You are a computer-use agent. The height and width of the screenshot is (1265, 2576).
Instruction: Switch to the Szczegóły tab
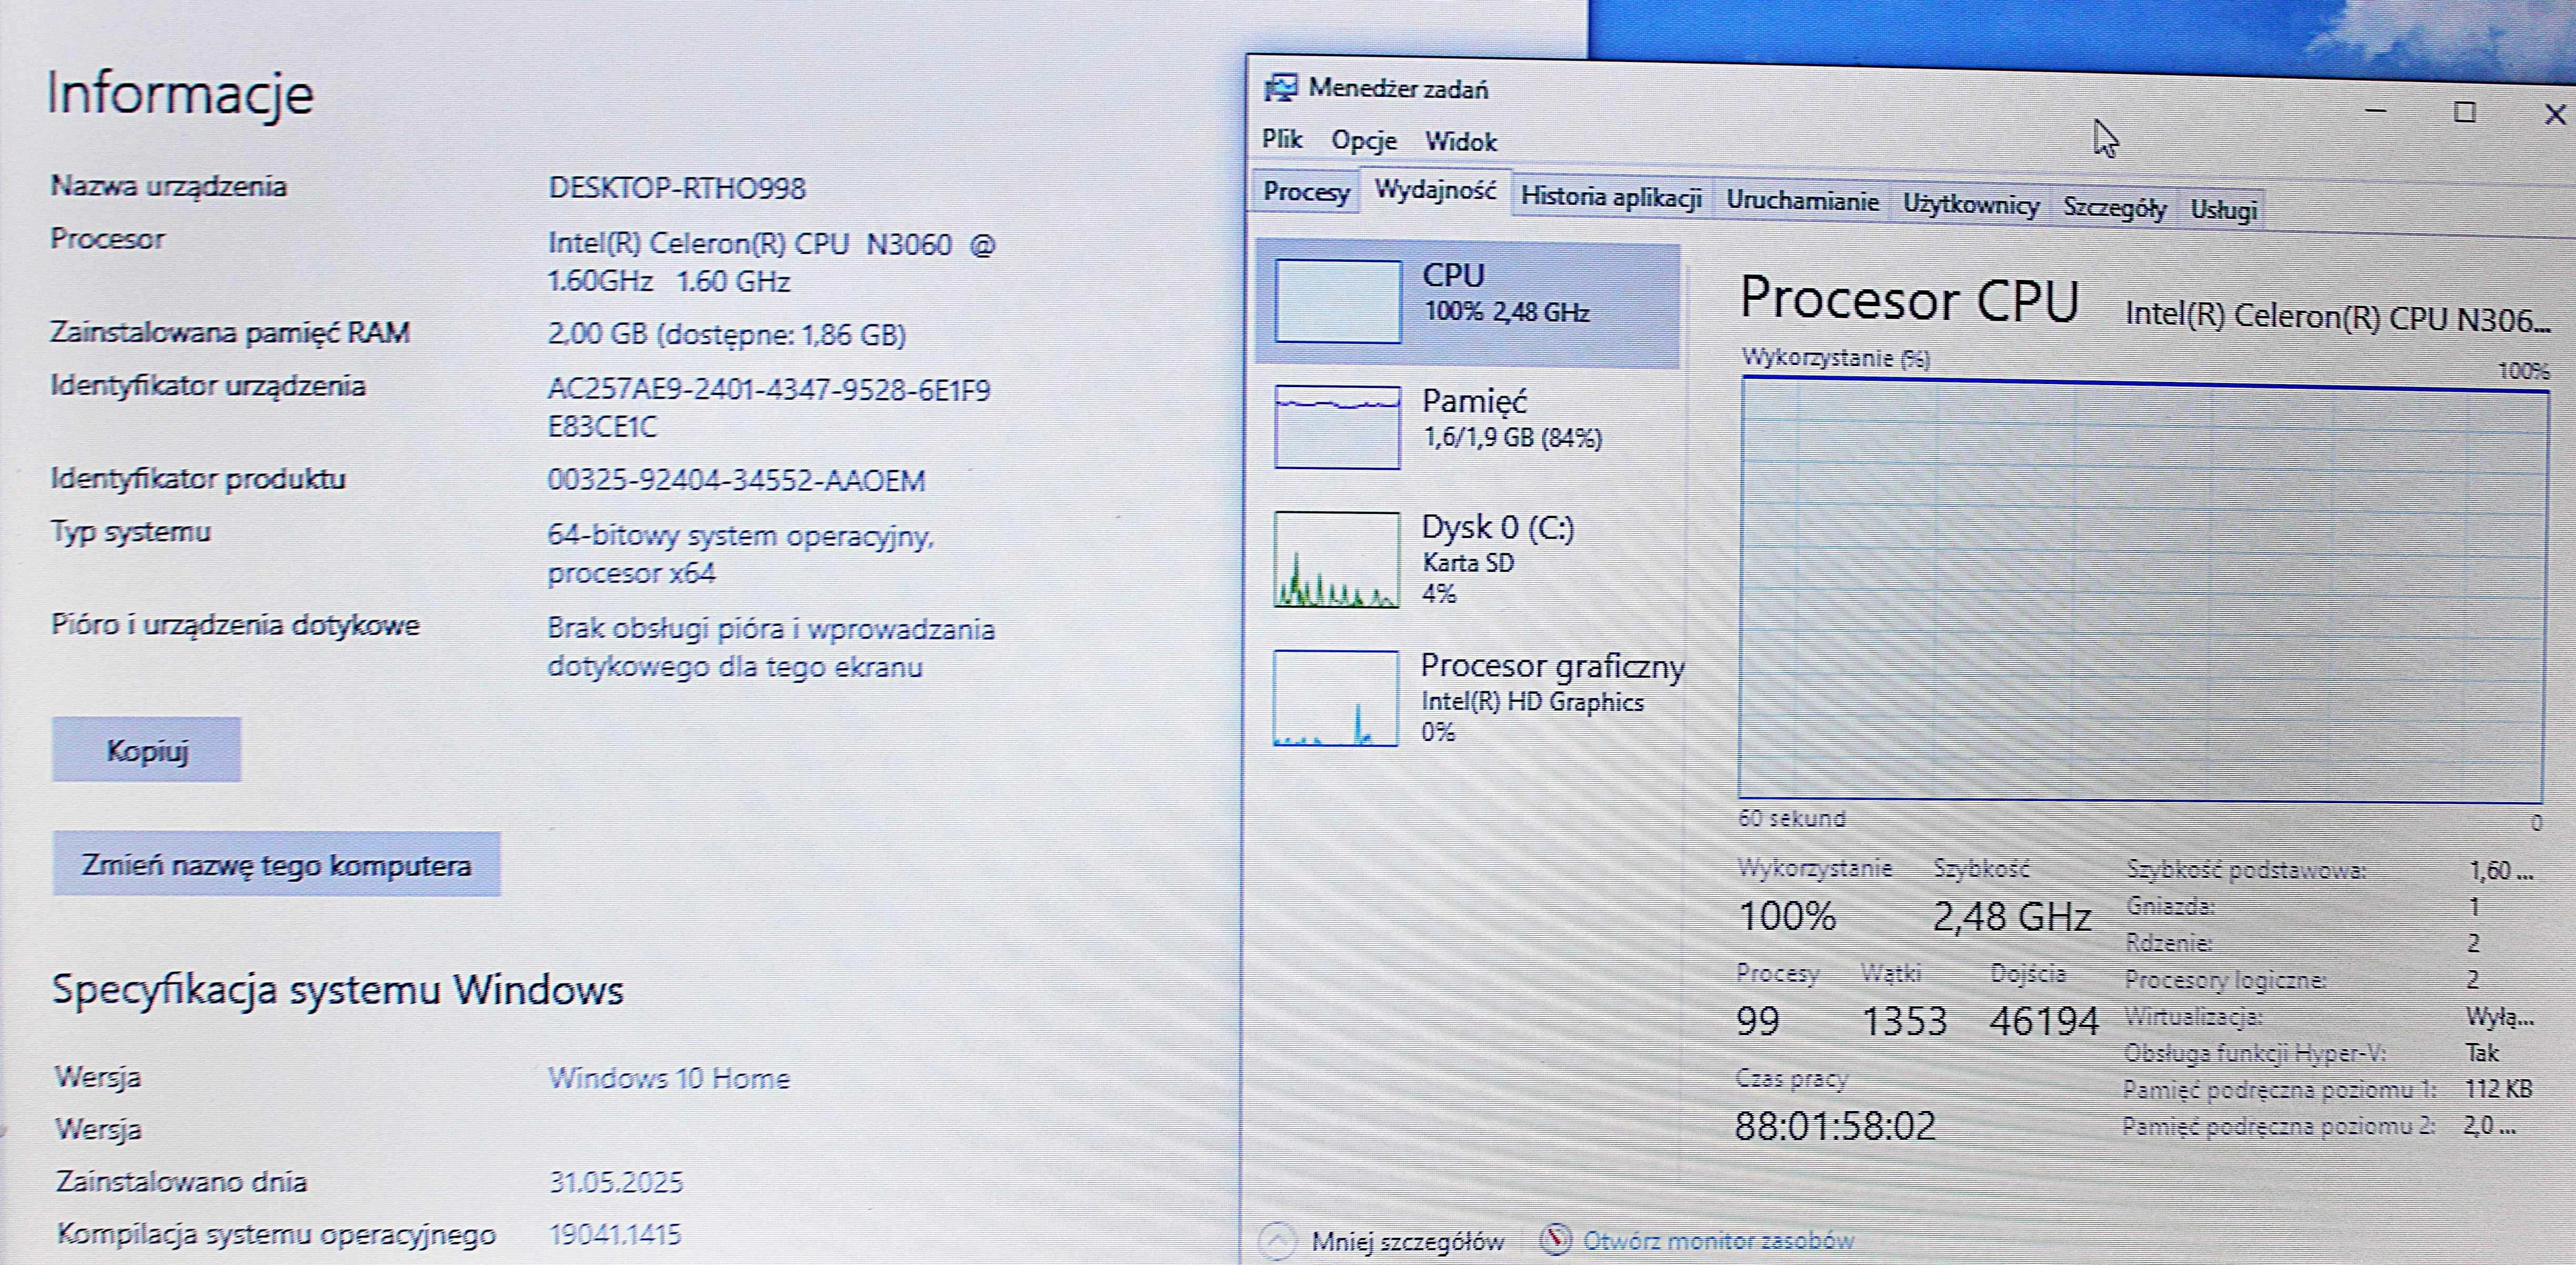pyautogui.click(x=2115, y=208)
